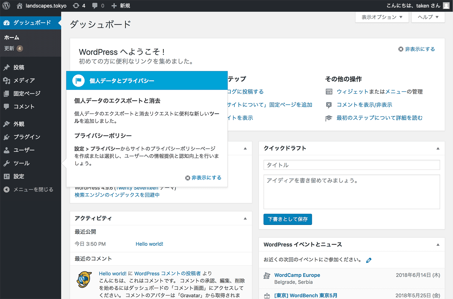Screen dimensions: 453x299
Task: Open the 表示オプション dropdown
Action: [382, 17]
